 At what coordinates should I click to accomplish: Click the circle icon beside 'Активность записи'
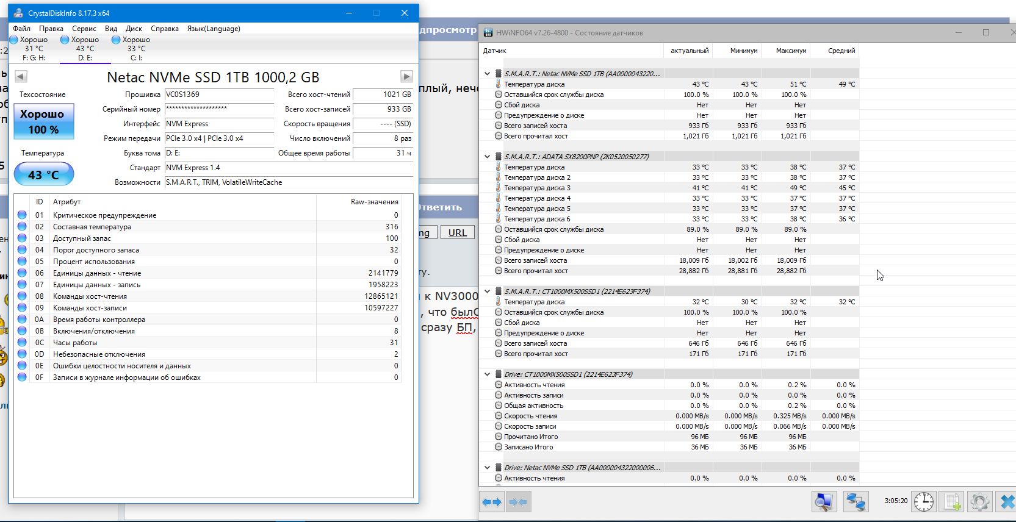click(499, 395)
